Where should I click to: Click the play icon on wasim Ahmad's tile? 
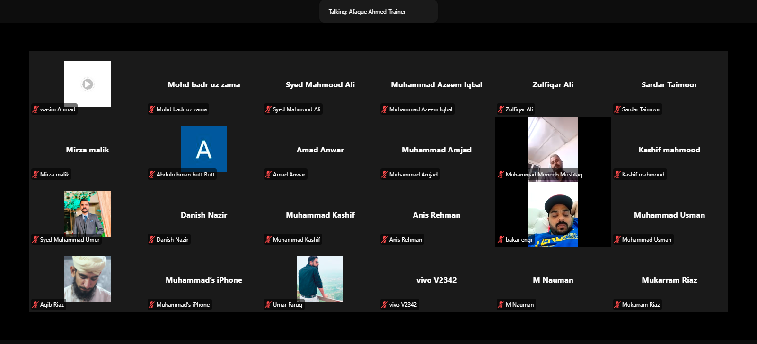pos(88,84)
